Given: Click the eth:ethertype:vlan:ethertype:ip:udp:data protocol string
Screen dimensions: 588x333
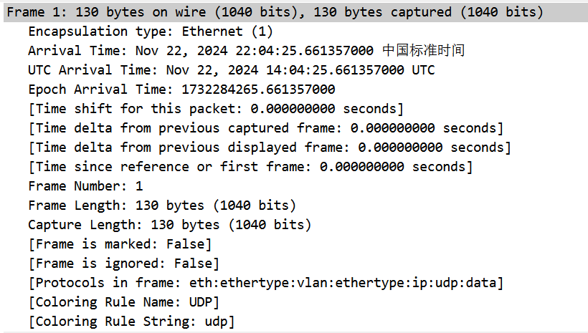Looking at the screenshot, I should [344, 283].
